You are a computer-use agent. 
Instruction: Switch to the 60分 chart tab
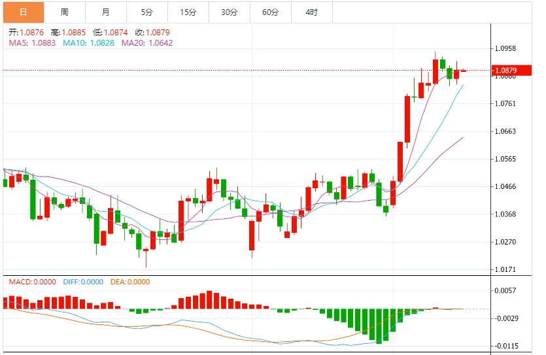(270, 12)
